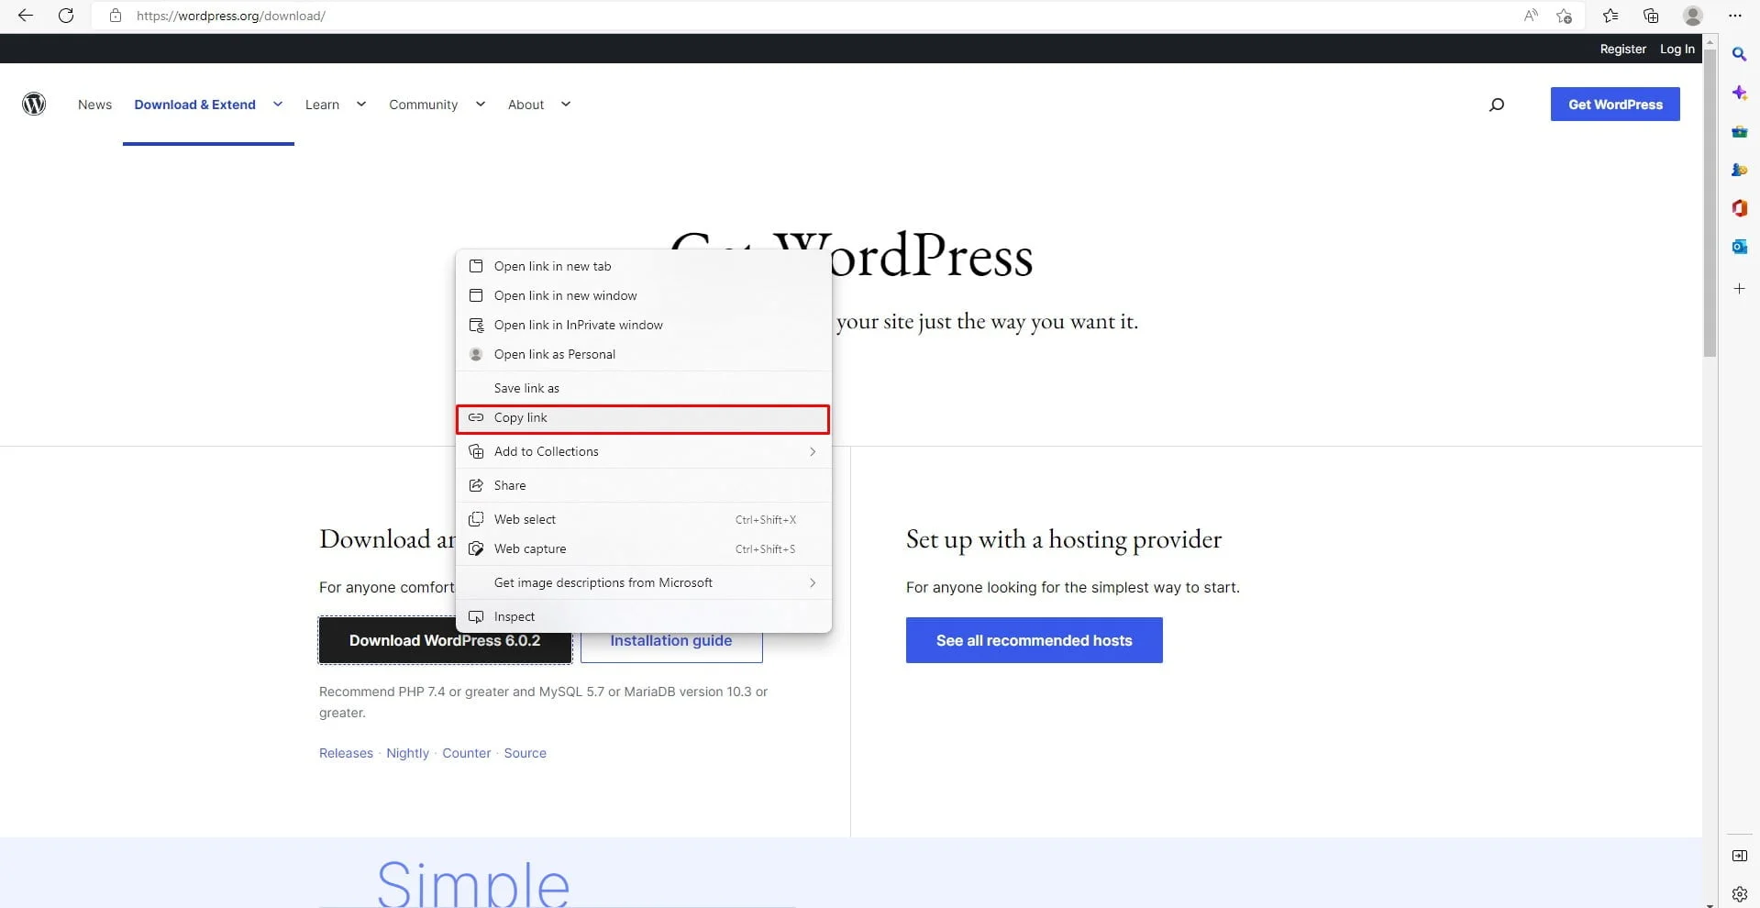Click the back navigation arrow
1760x908 pixels.
coord(25,16)
